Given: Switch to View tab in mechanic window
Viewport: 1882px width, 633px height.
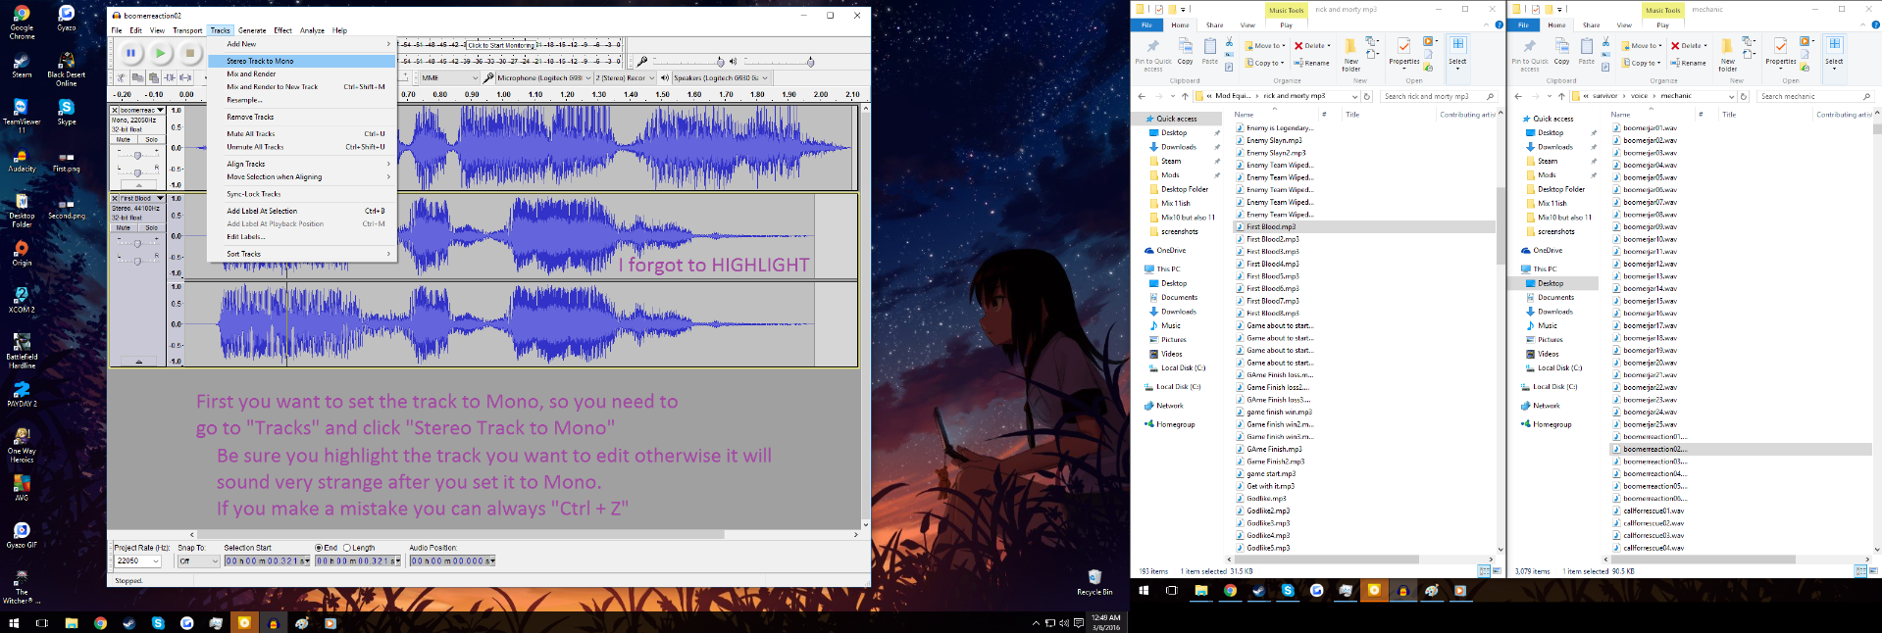Looking at the screenshot, I should coord(1624,25).
